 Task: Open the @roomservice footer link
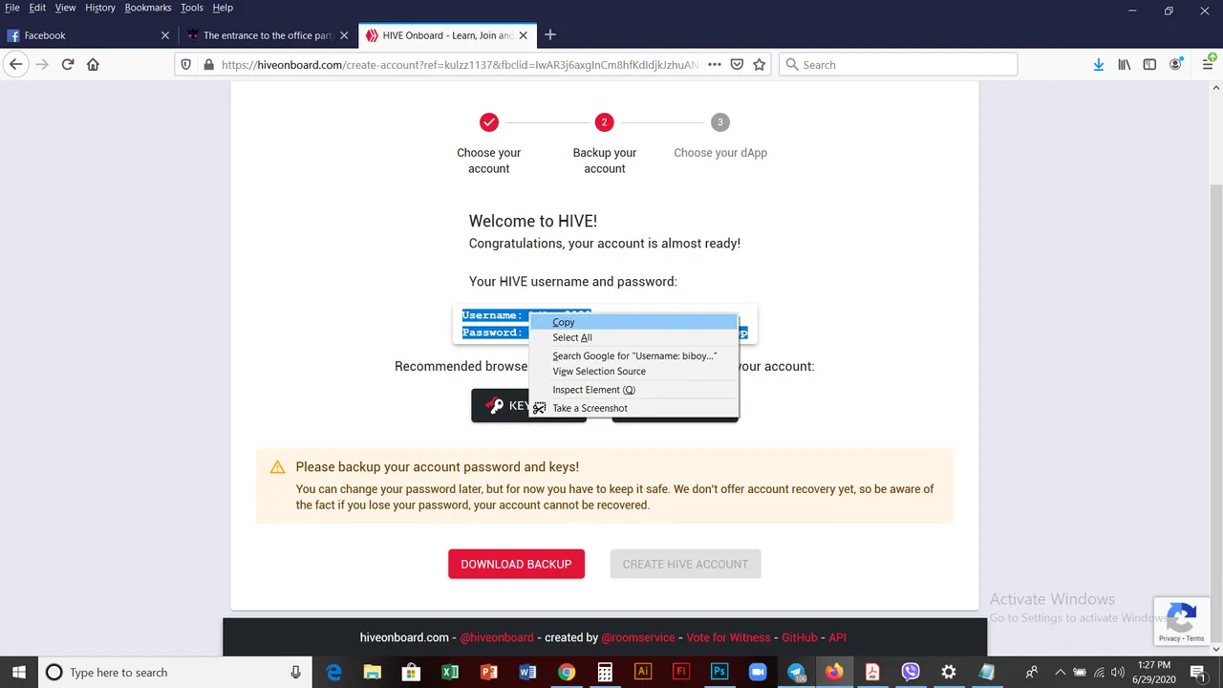(637, 637)
